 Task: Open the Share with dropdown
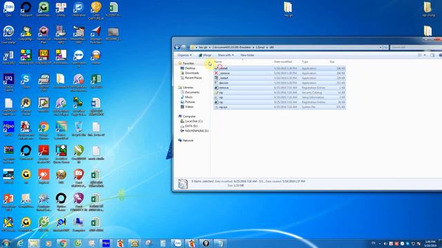tap(226, 55)
